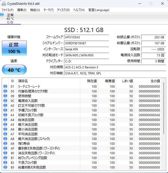Image resolution: width=168 pixels, height=173 pixels.
Task: Click the ID column header
Action: click(x=12, y=81)
